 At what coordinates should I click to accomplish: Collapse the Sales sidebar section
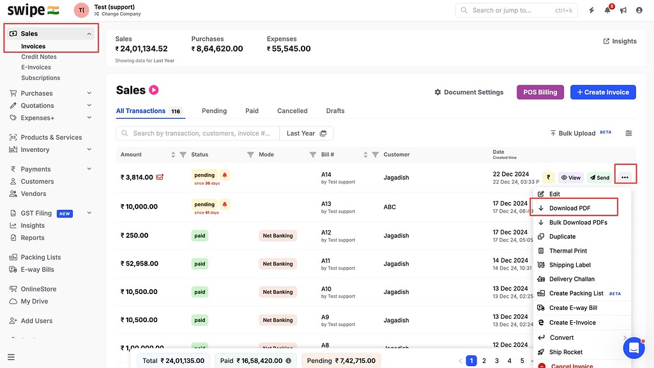click(x=89, y=34)
